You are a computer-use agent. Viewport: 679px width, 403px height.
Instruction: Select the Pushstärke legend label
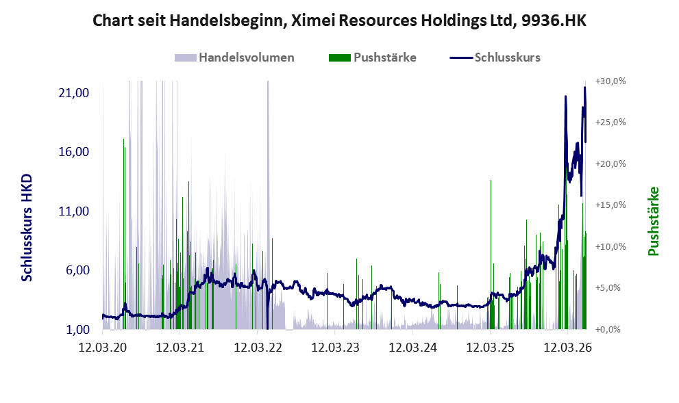click(x=385, y=57)
